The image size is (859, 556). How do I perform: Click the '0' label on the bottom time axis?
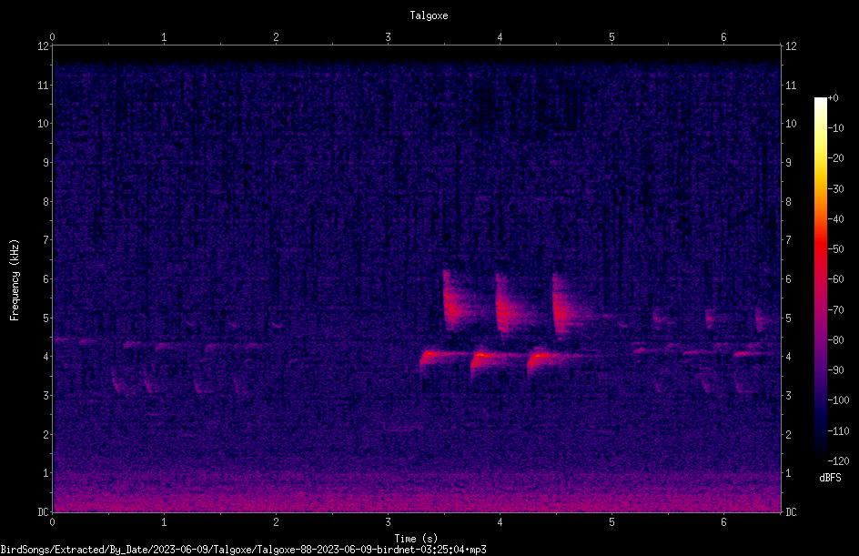[x=52, y=522]
